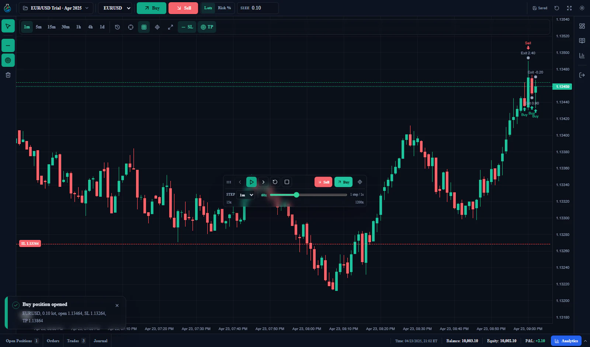Click Buy in the playback panel
Screen dimensions: 590x347
click(x=343, y=182)
